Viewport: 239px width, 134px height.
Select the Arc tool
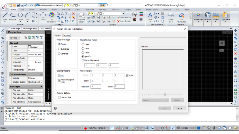pos(28,16)
